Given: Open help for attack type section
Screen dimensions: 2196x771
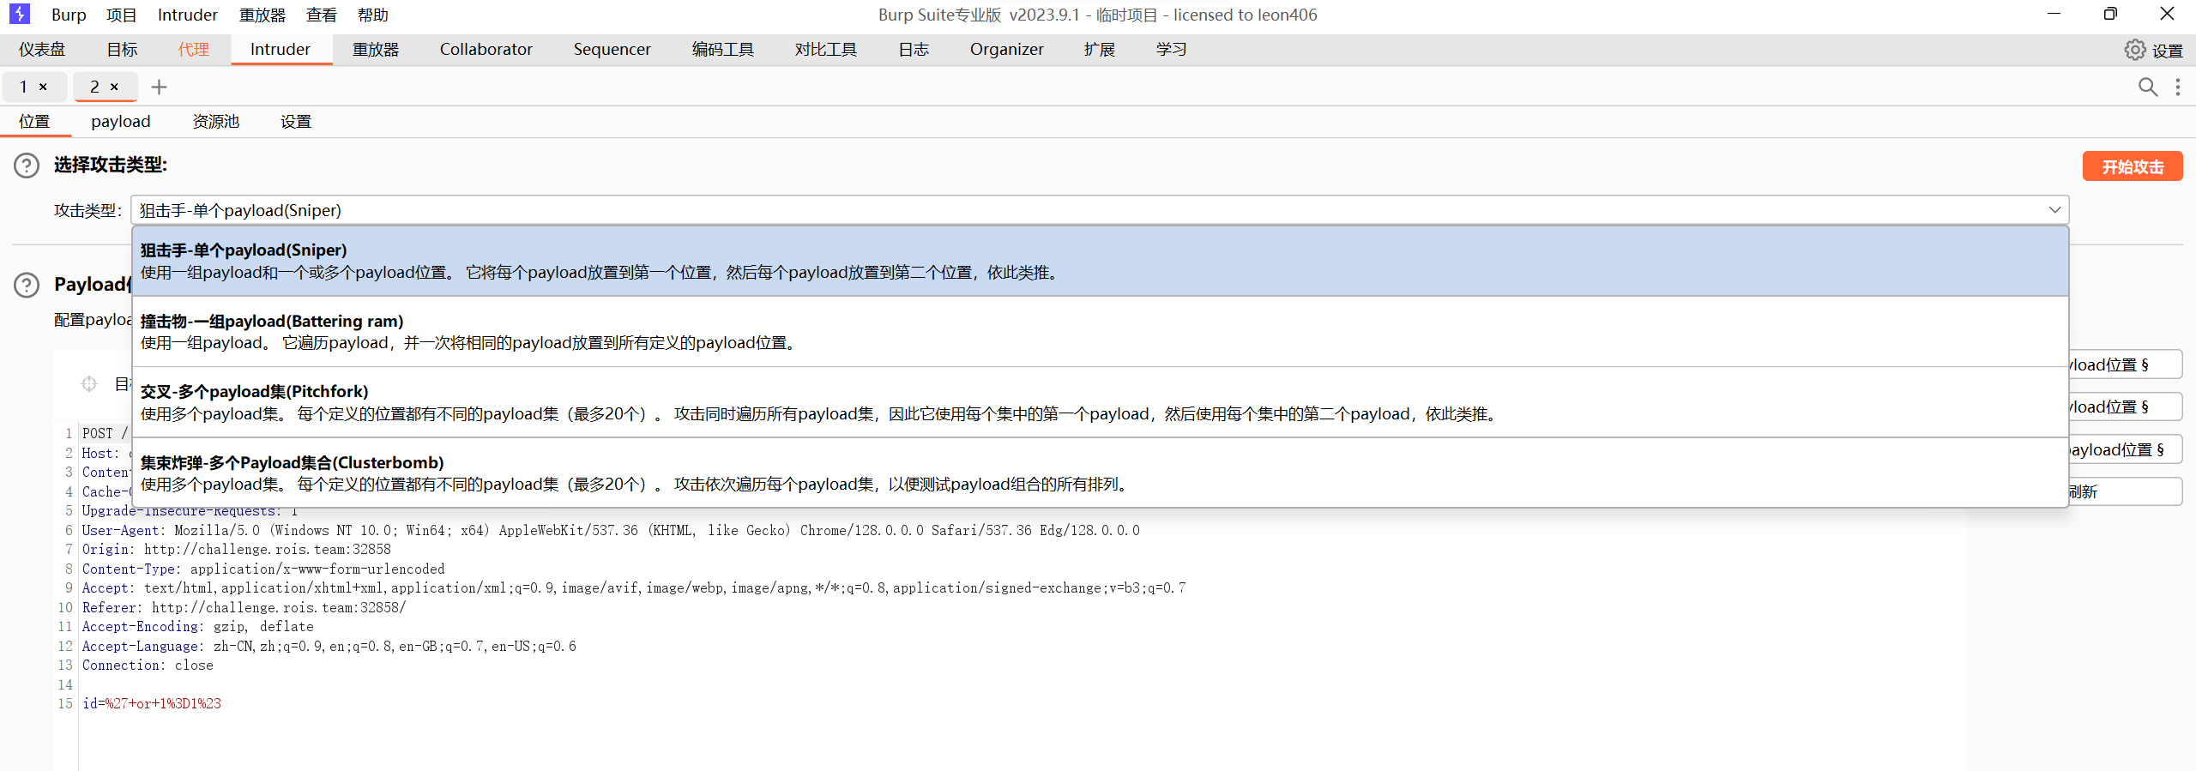Looking at the screenshot, I should [x=27, y=165].
